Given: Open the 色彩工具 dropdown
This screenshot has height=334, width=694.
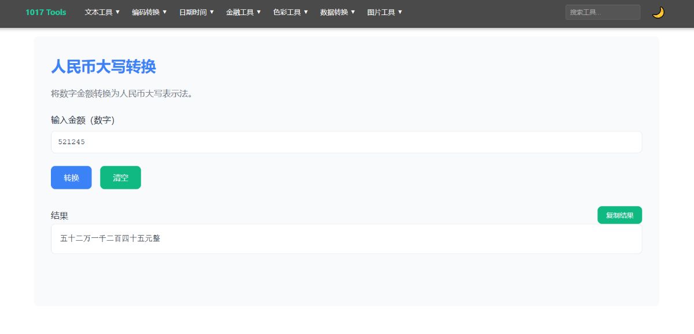Looking at the screenshot, I should pyautogui.click(x=290, y=12).
